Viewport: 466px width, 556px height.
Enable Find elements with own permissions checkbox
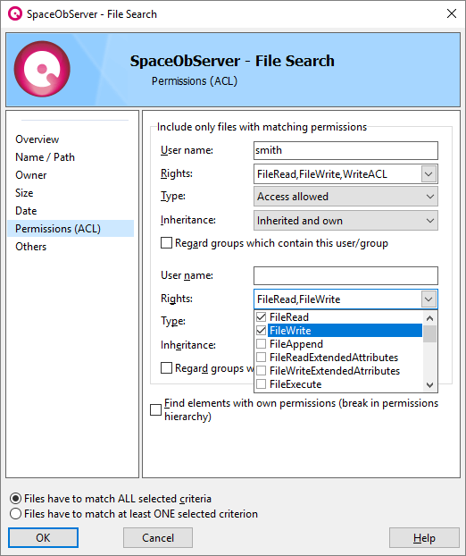point(156,409)
